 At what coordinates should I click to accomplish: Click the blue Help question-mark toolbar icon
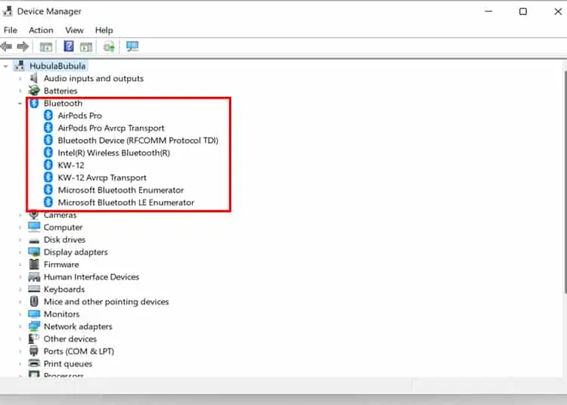click(x=69, y=46)
